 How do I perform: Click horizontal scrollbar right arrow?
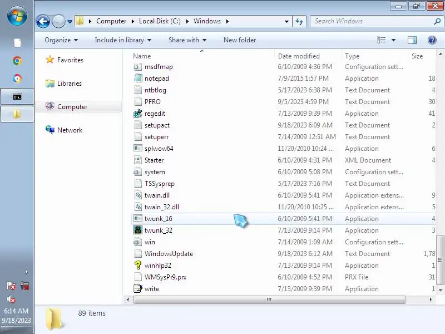pos(431,299)
